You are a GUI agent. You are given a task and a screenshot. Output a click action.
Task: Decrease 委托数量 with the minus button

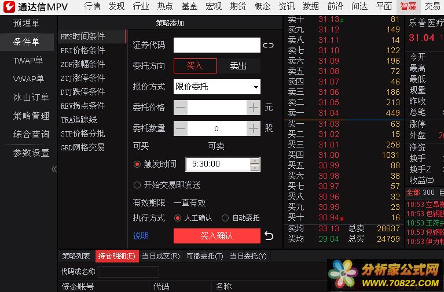181,128
